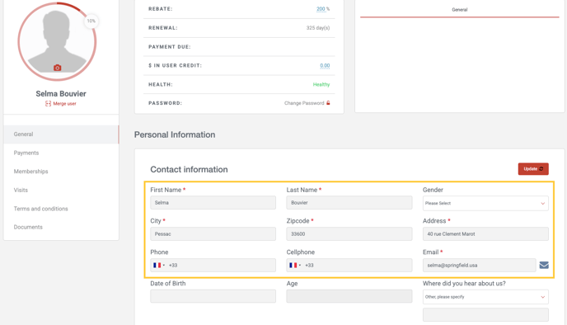Image resolution: width=567 pixels, height=325 pixels.
Task: Expand the Gender dropdown
Action: tap(485, 203)
